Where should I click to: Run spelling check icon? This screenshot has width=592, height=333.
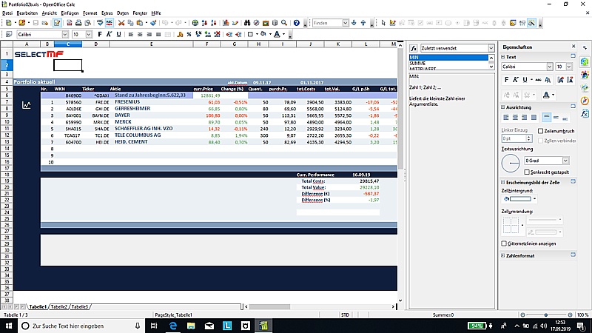click(x=100, y=23)
